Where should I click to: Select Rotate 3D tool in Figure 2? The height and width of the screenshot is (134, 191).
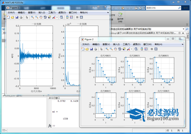120,49
